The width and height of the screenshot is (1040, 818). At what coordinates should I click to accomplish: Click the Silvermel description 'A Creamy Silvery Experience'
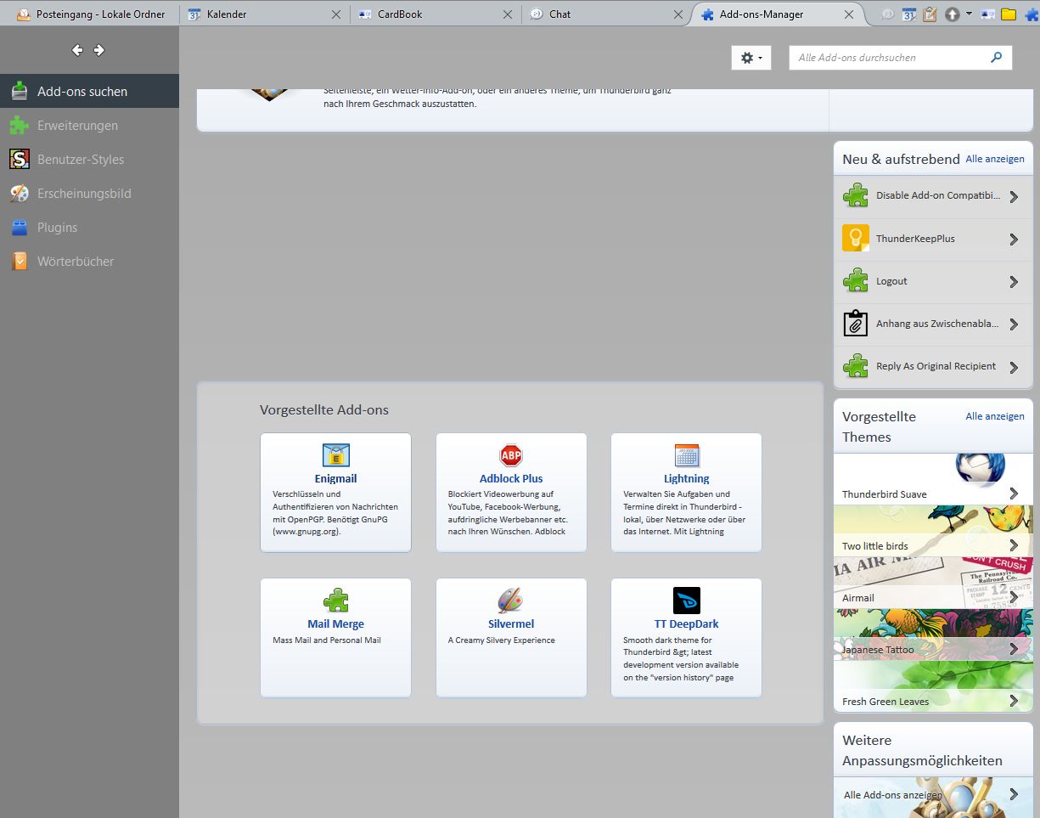502,640
